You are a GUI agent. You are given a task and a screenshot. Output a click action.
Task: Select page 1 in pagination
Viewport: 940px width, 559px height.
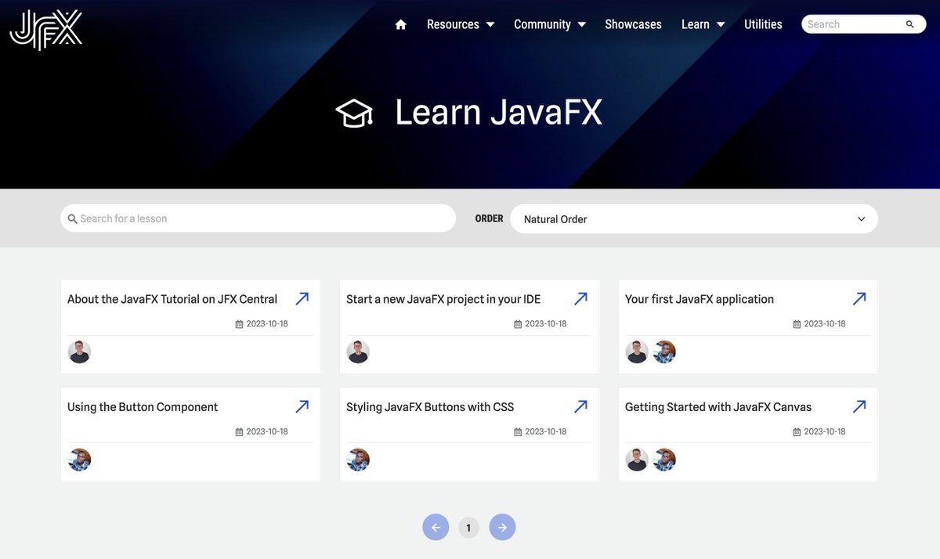click(468, 528)
